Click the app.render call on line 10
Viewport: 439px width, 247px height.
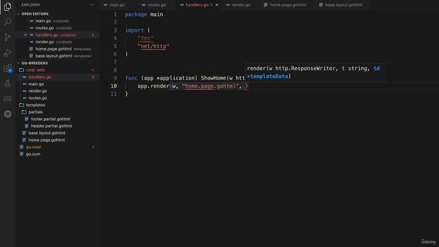pos(153,86)
